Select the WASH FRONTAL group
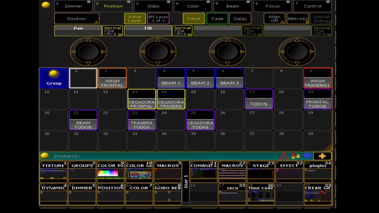This screenshot has height=213, width=379. (x=112, y=78)
